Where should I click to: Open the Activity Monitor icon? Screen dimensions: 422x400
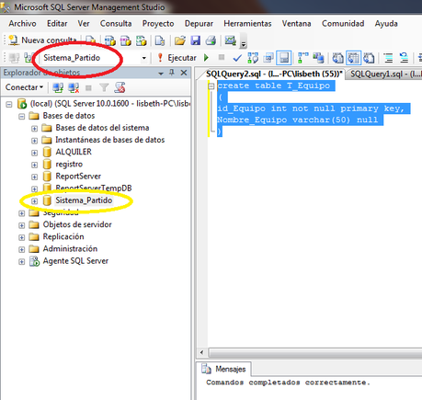pos(230,40)
